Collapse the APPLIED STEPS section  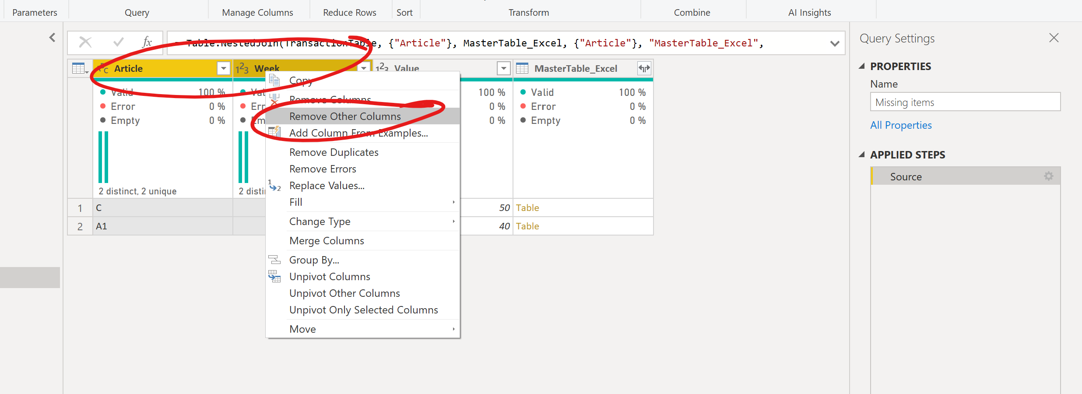[x=862, y=155]
